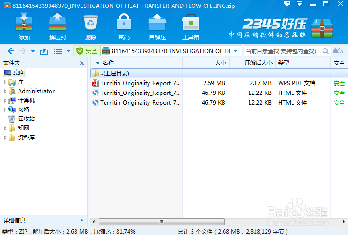Select the 知网 folder
The image size is (348, 235).
(19, 128)
